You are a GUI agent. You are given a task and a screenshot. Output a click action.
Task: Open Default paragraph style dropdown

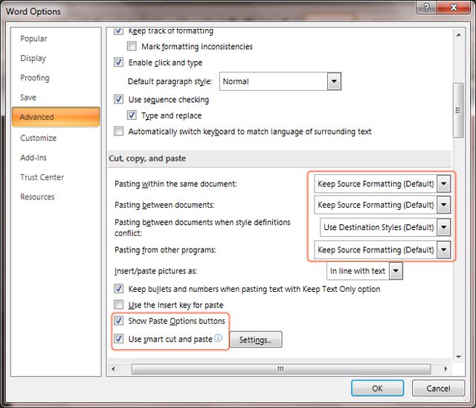point(334,81)
